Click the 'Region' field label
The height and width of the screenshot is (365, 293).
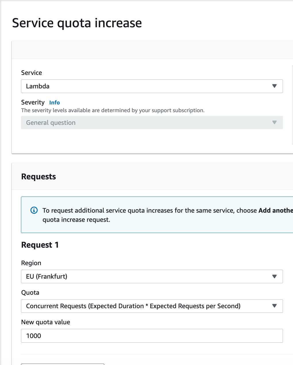(31, 263)
